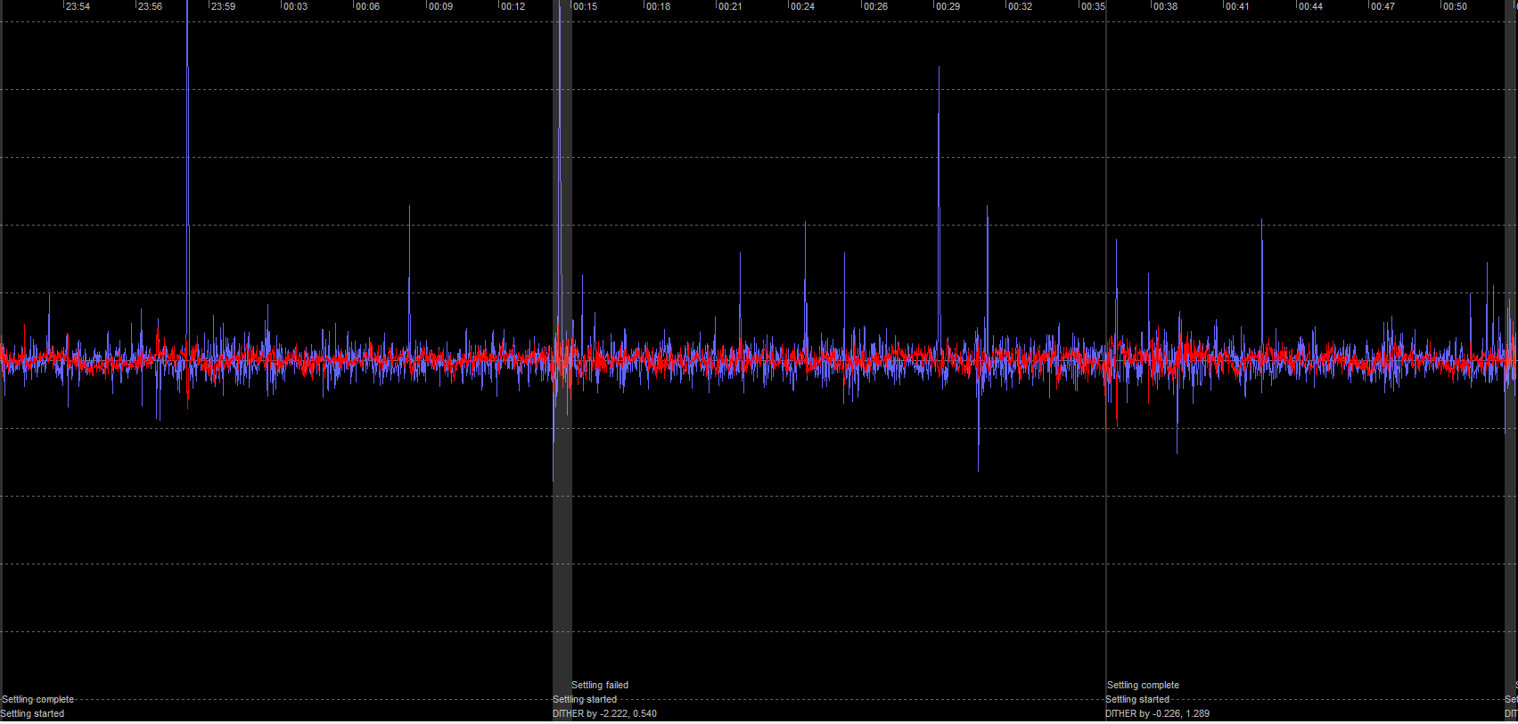Click the 00:24 time label
Viewport: 1518px width, 724px height.
(803, 6)
